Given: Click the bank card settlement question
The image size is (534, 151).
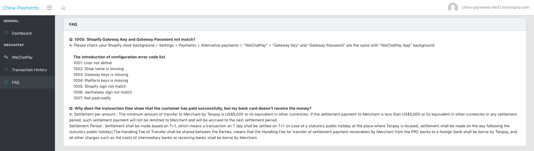Looking at the screenshot, I should 190,108.
